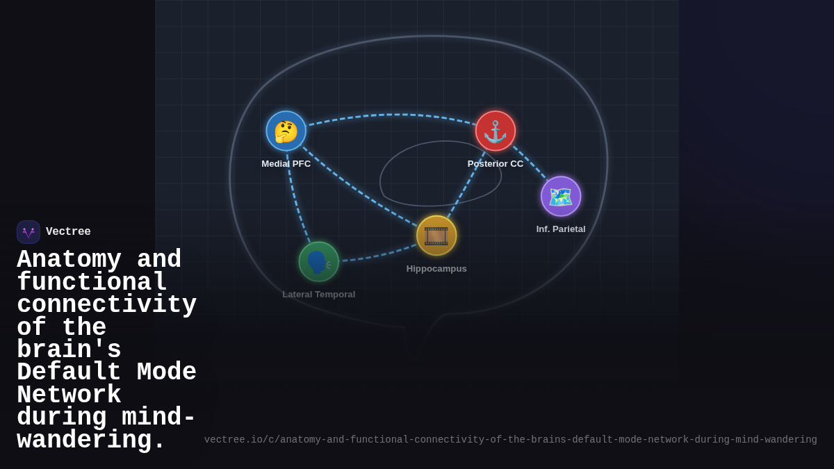Image resolution: width=834 pixels, height=469 pixels.
Task: Select the Inf. Parietal map node
Action: tap(560, 196)
